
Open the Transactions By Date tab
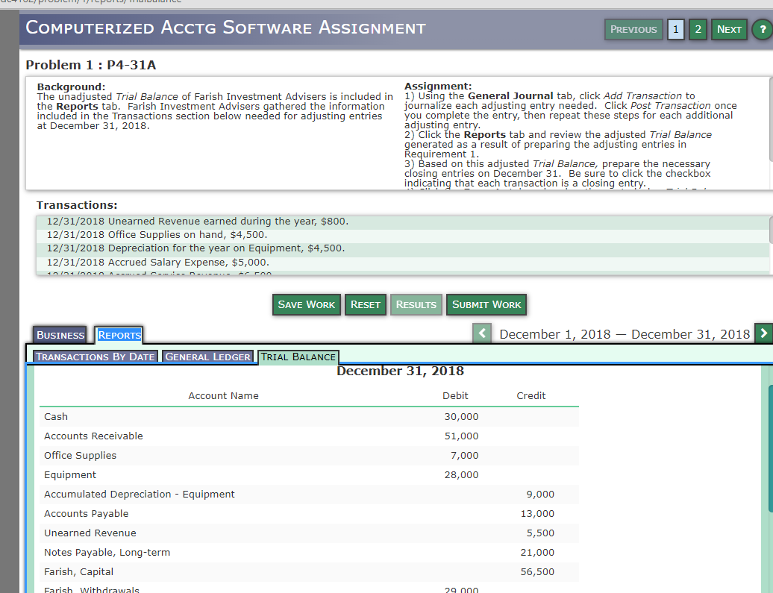coord(95,357)
